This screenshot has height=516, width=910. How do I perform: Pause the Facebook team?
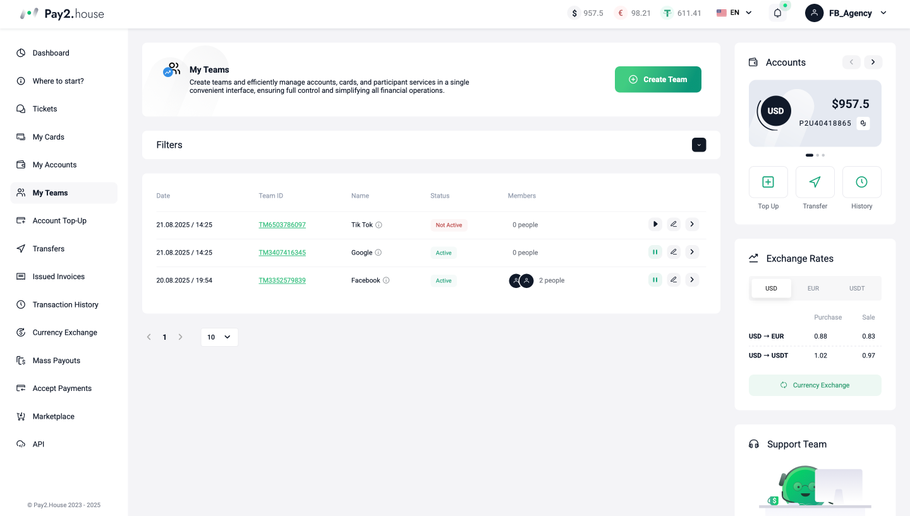click(x=655, y=280)
